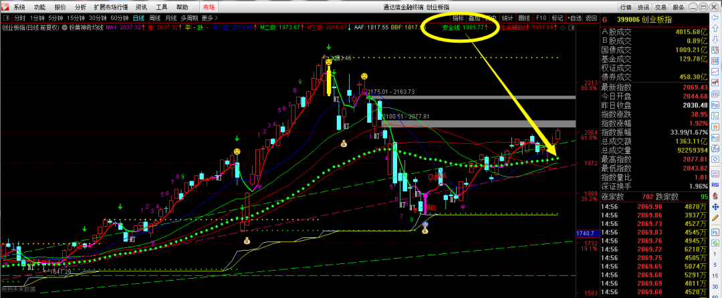Click the 交易 button at top right
This screenshot has width=722, height=298.
point(660,7)
